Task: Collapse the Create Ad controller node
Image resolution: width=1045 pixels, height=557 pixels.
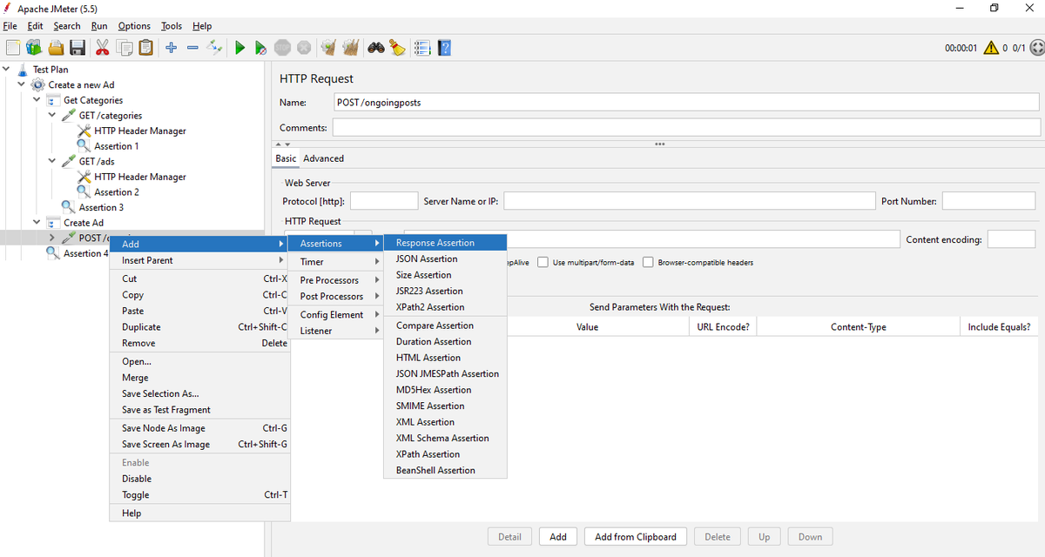Action: (x=37, y=223)
